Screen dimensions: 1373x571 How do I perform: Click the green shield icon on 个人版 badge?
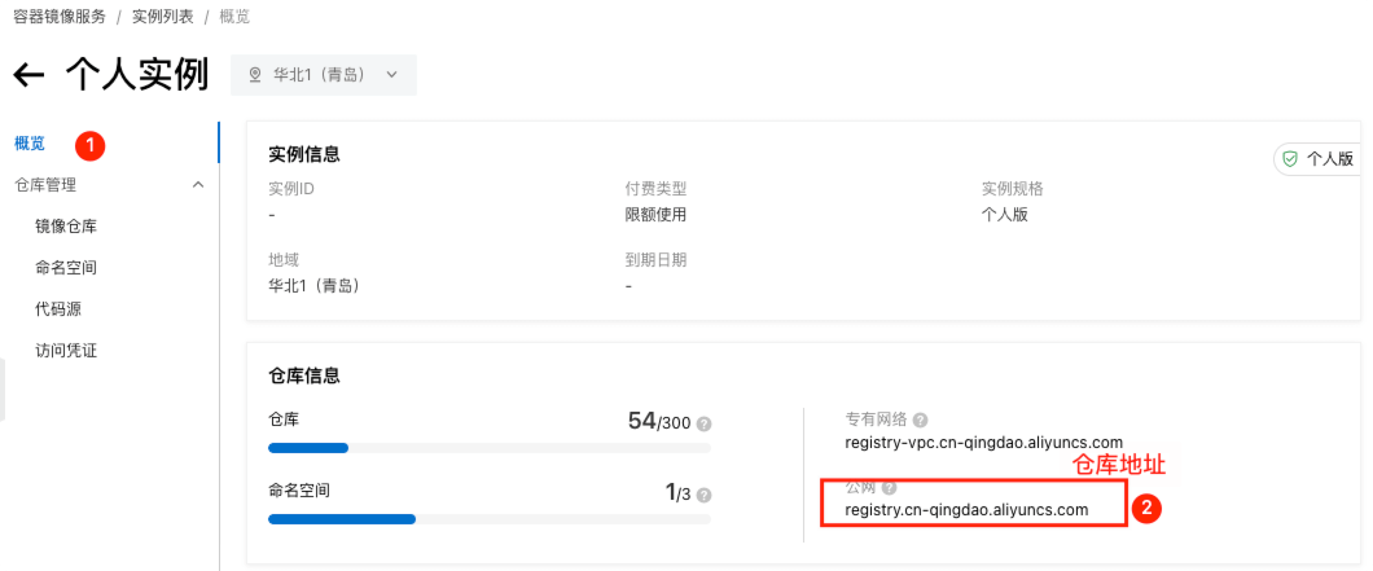(x=1290, y=159)
